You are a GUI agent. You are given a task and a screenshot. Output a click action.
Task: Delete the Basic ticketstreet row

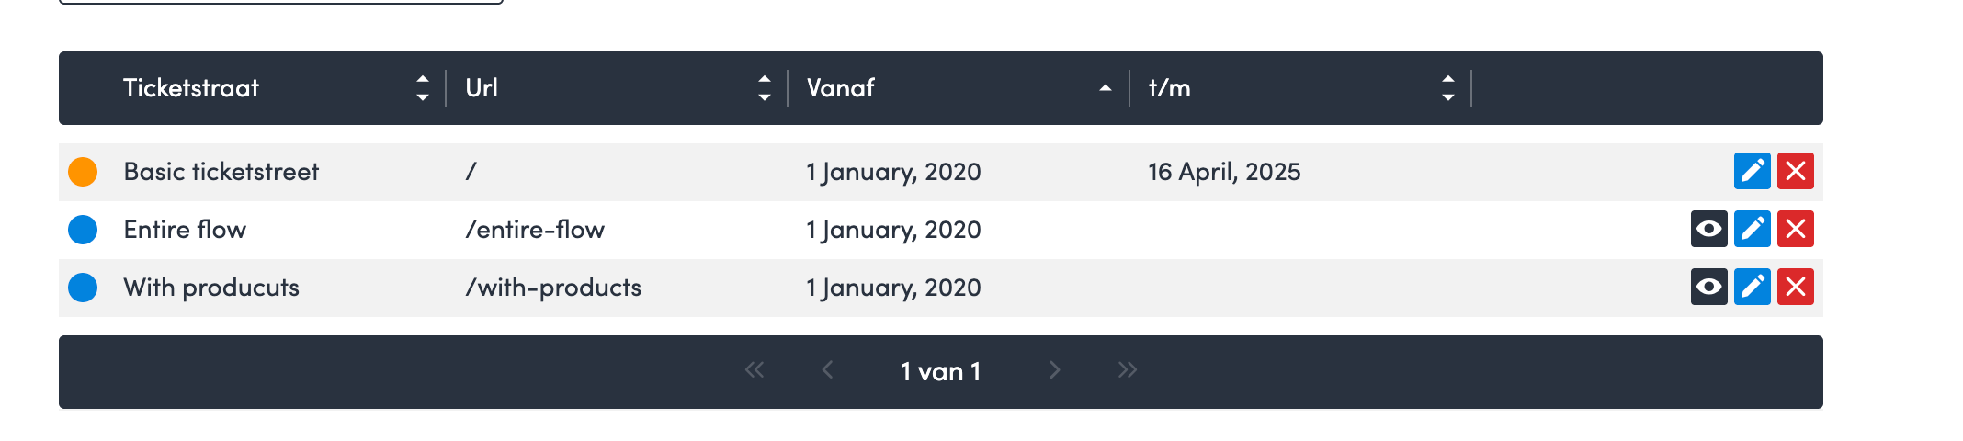click(x=1795, y=172)
